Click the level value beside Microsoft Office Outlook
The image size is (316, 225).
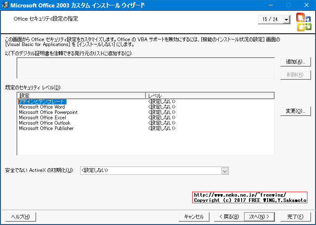pos(161,123)
